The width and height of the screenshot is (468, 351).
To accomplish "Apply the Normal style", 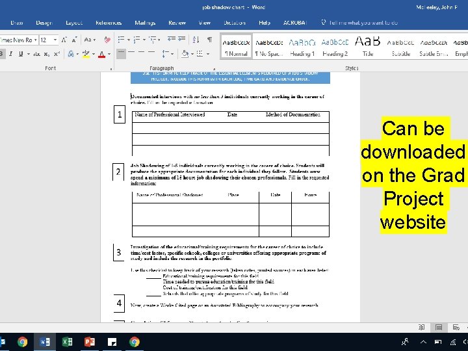I will pos(236,47).
